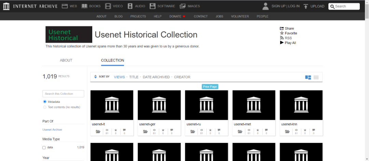Open the Audio section icon
This screenshot has height=161, width=369.
130,6
